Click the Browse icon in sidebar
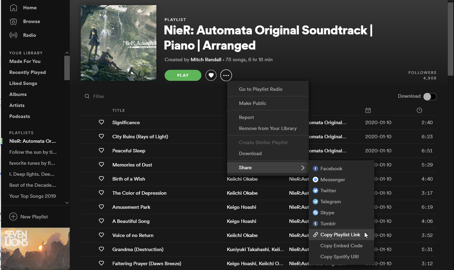Viewport: 454px width, 270px height. pos(13,21)
